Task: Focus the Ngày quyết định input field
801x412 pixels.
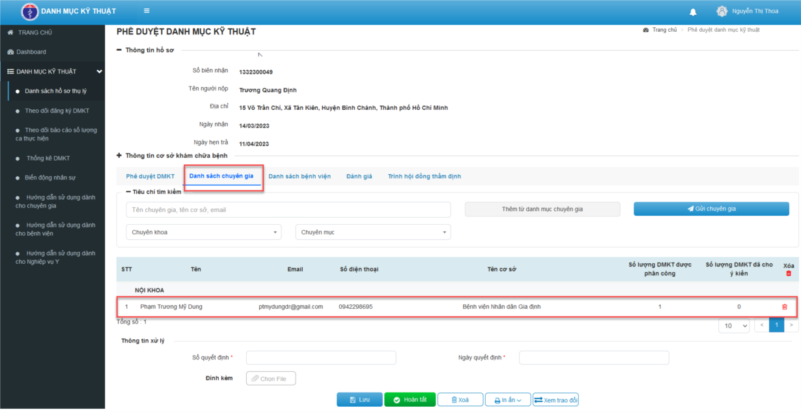Action: coord(594,357)
